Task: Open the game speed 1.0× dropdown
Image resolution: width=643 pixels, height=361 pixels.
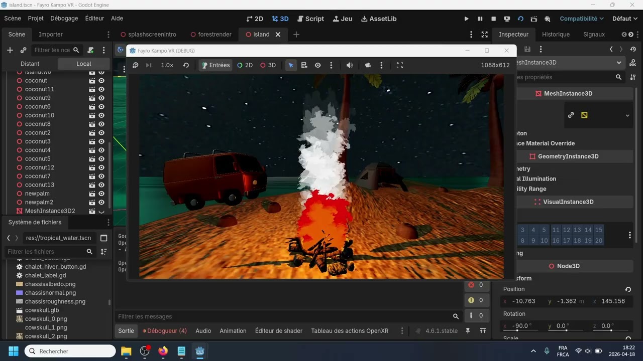Action: click(x=167, y=65)
